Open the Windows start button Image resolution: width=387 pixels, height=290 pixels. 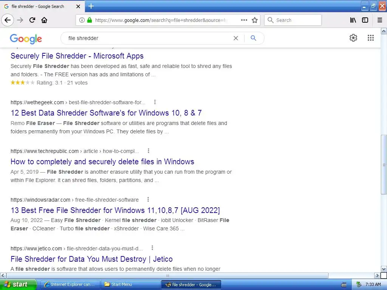point(18,285)
